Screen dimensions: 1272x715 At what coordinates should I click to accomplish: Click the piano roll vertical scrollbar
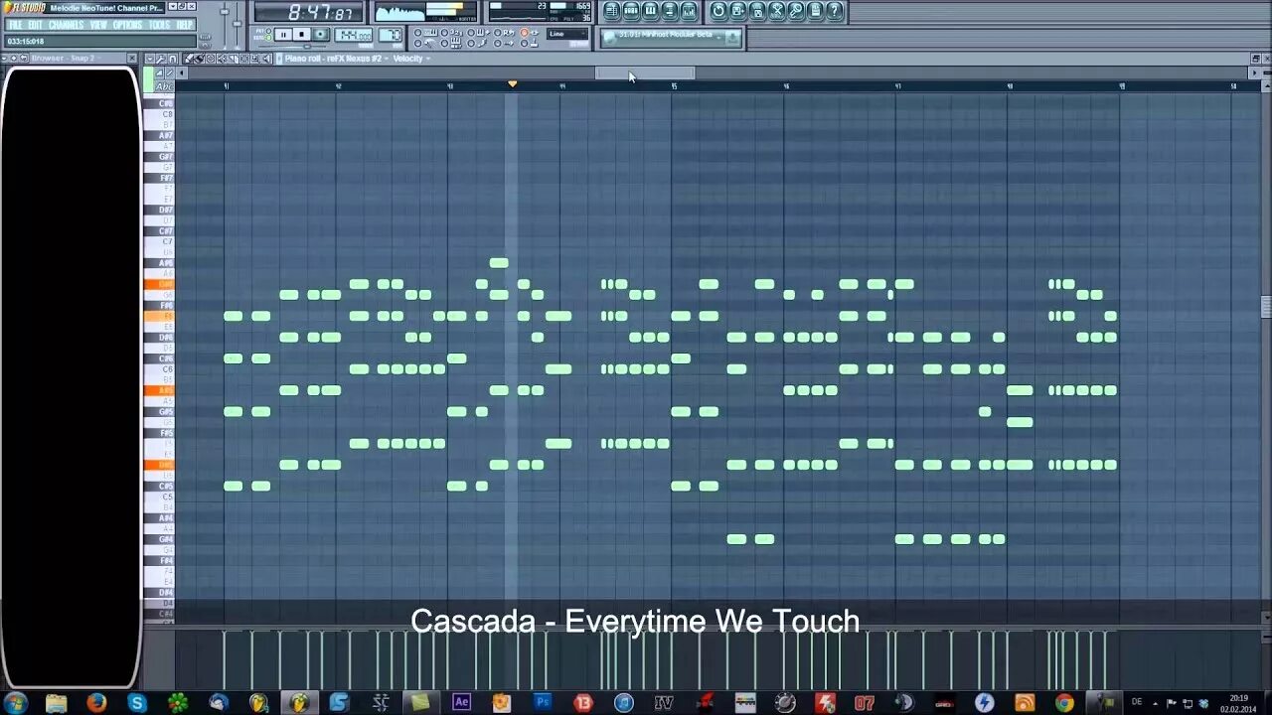[1266, 308]
